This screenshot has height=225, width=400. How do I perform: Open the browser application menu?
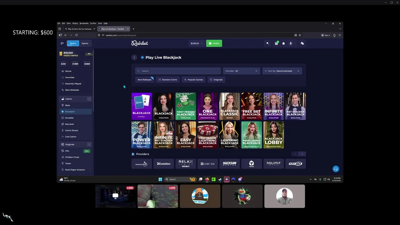coord(340,35)
